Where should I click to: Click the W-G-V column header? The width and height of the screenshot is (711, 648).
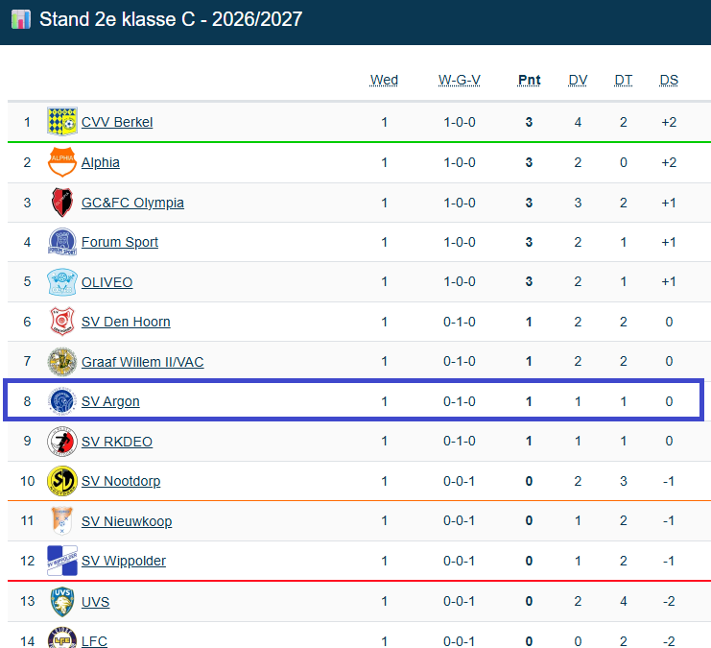point(460,81)
